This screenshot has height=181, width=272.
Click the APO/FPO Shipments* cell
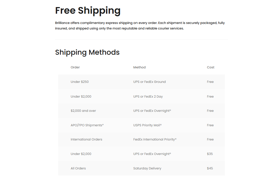coord(87,125)
